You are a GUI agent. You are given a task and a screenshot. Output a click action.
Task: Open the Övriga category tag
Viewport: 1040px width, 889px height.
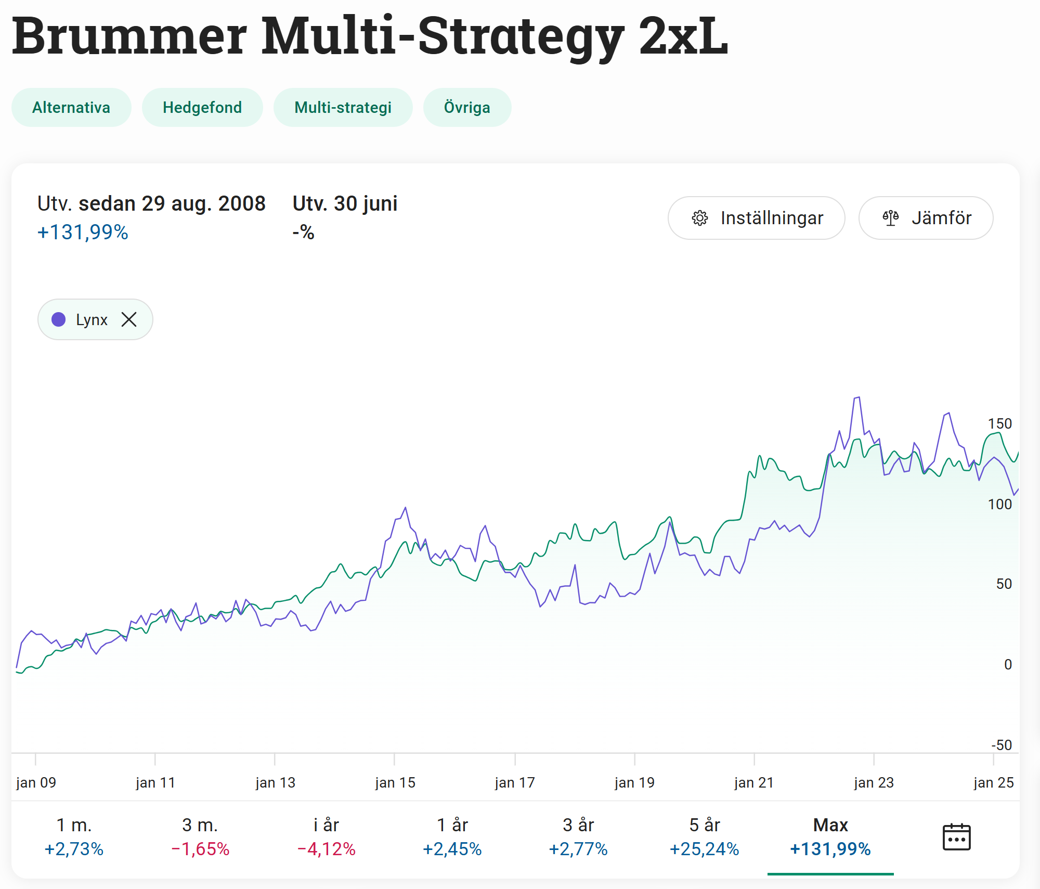[467, 108]
